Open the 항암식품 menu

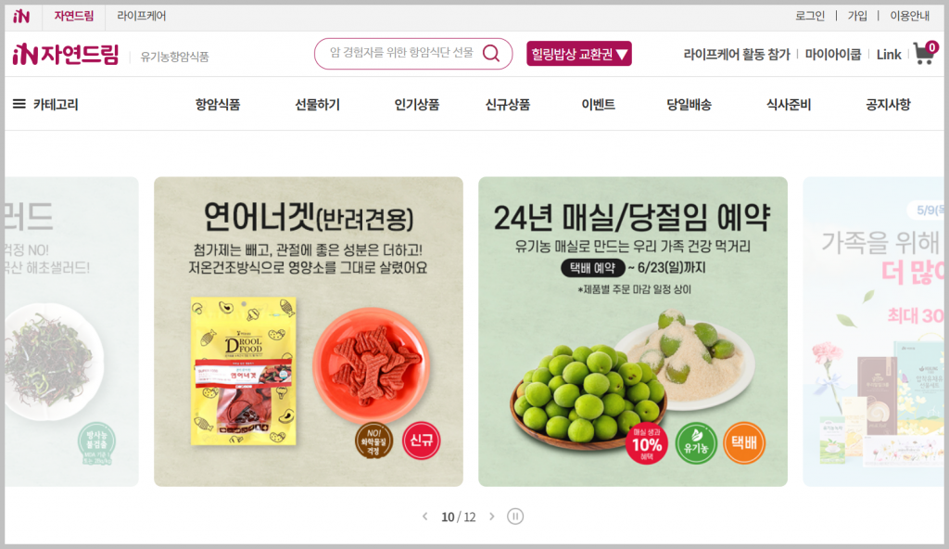pos(217,104)
